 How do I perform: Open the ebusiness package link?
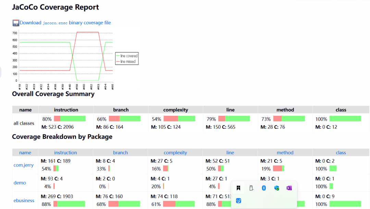pos(24,200)
